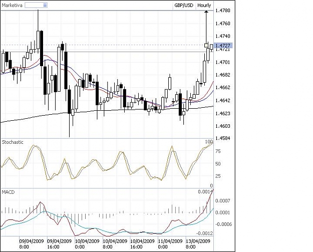Click the 10/04/2009 0:00 time axis label
The width and height of the screenshot is (313, 252).
[87, 244]
